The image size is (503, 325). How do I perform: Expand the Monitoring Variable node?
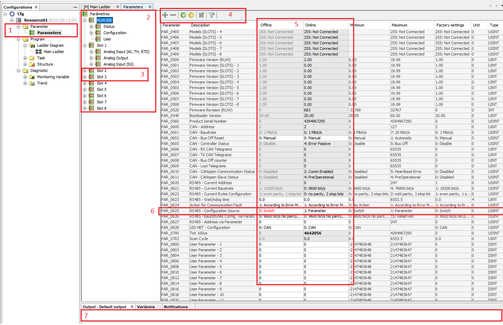(x=25, y=77)
